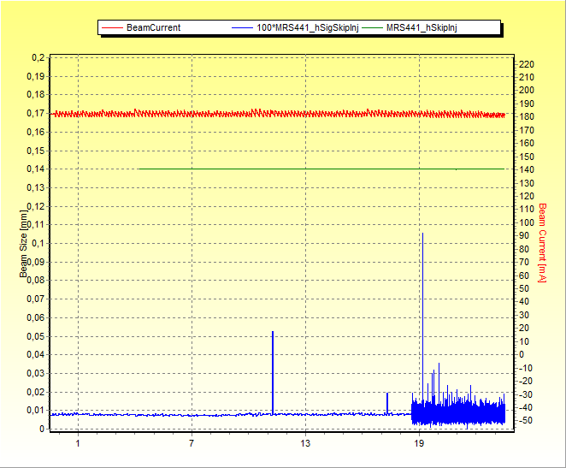Click the left axis 0,2 tick label
Viewport: 566px width, 468px height.
[x=38, y=57]
